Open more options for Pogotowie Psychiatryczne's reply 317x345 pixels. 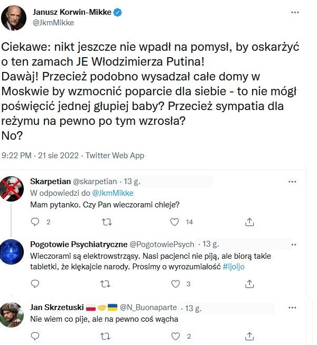[x=292, y=243]
